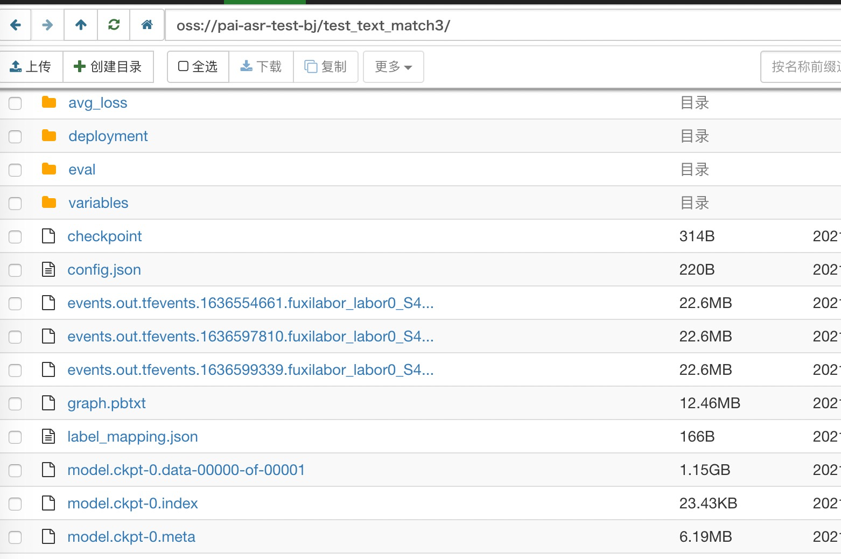Open the model.ckpt-0.data-00000-of-00001 link
Viewport: 841px width, 559px height.
[x=186, y=470]
